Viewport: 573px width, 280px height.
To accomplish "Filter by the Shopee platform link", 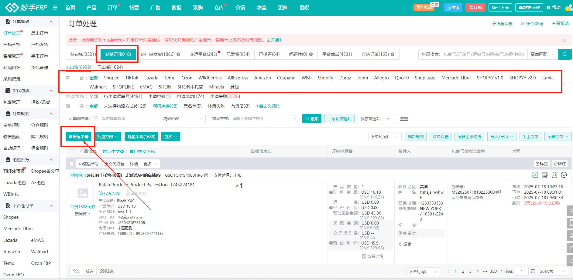I will (x=112, y=78).
